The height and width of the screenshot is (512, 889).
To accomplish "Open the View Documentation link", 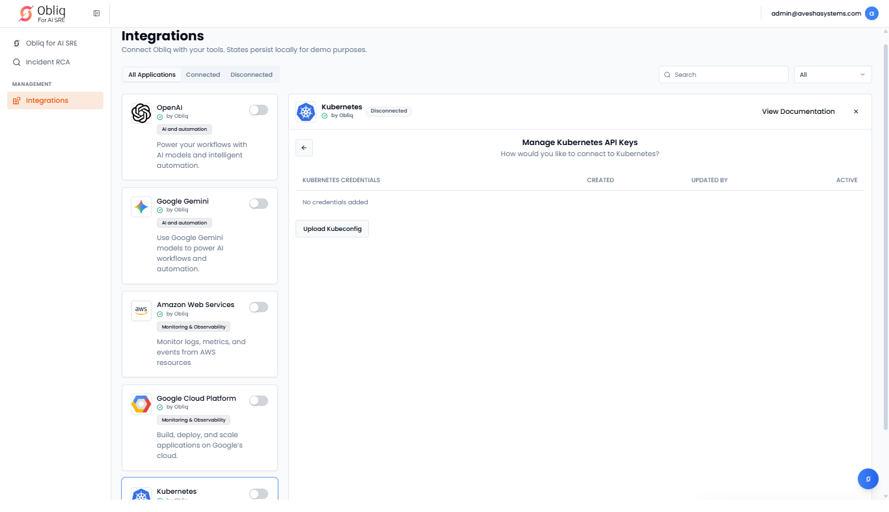I will [798, 112].
